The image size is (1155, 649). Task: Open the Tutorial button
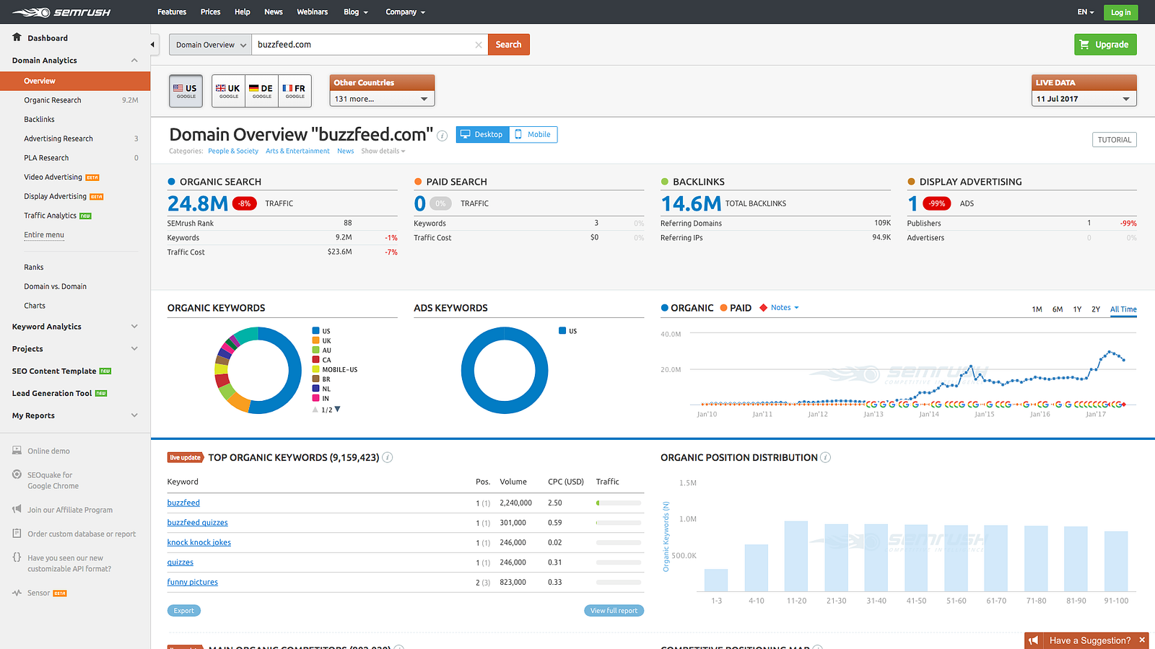tap(1115, 140)
